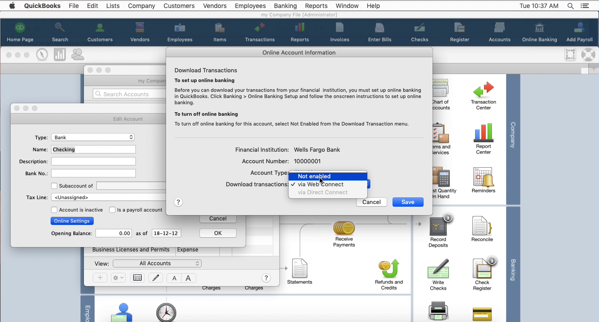Open the gear actions dropdown in the accounts window
This screenshot has height=322, width=599.
(x=119, y=278)
